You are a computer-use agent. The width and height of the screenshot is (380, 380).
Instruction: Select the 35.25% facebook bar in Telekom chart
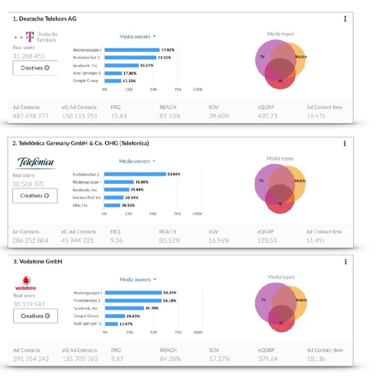click(x=122, y=65)
